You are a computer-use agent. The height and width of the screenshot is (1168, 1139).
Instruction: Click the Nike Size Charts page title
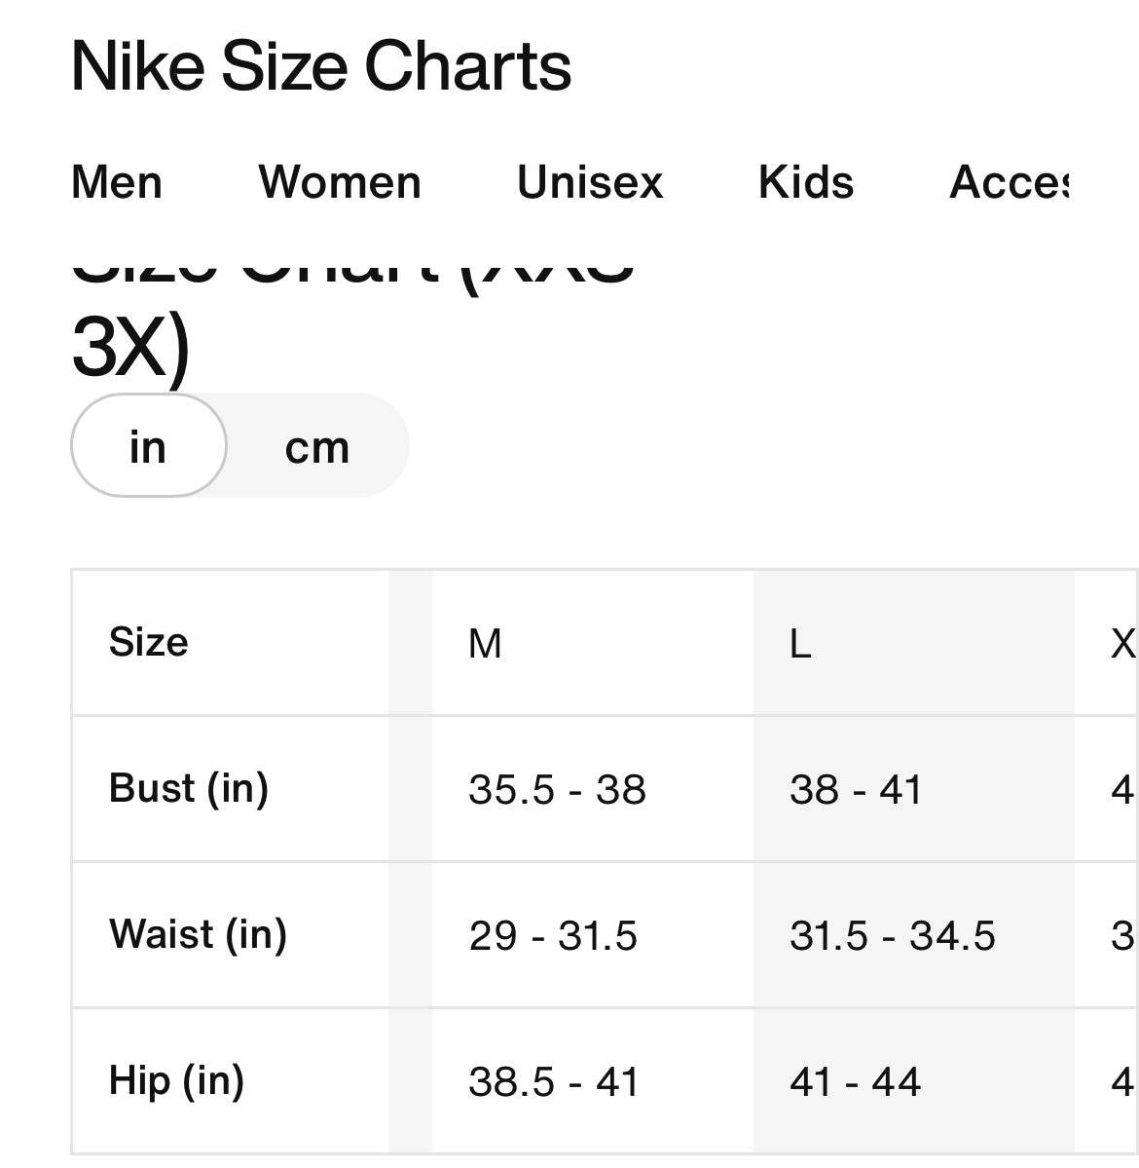[x=321, y=66]
